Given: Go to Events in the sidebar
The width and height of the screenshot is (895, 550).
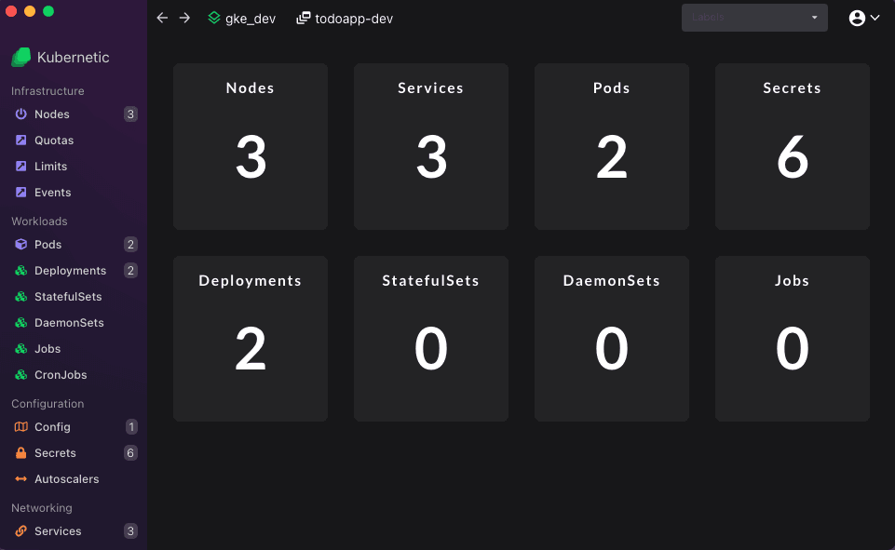Looking at the screenshot, I should tap(74, 193).
